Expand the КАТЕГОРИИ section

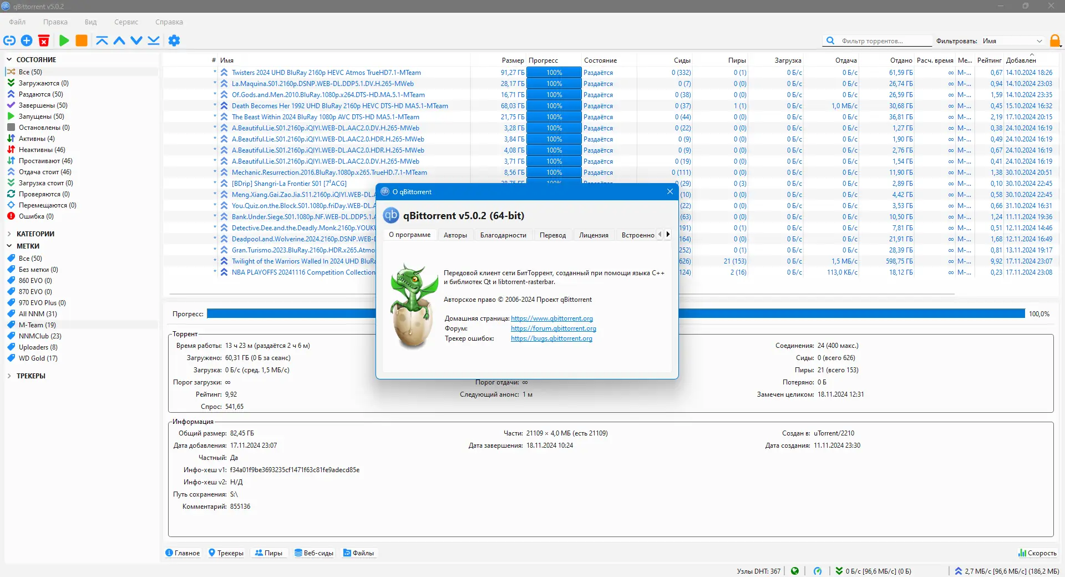click(9, 234)
